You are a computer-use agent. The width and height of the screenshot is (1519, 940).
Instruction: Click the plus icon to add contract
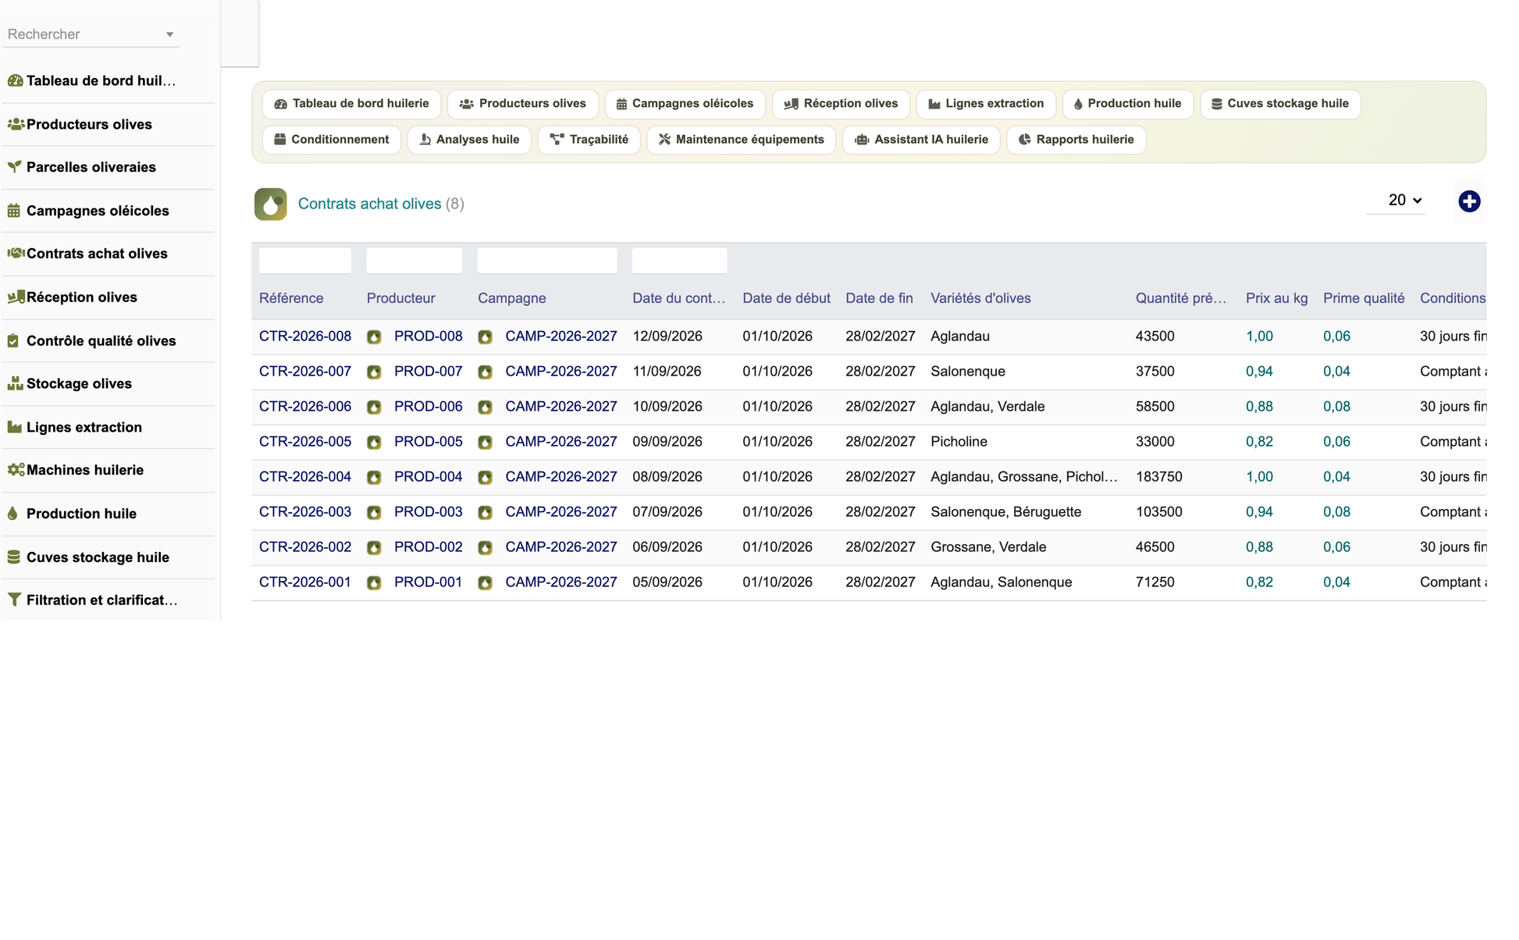(1469, 201)
